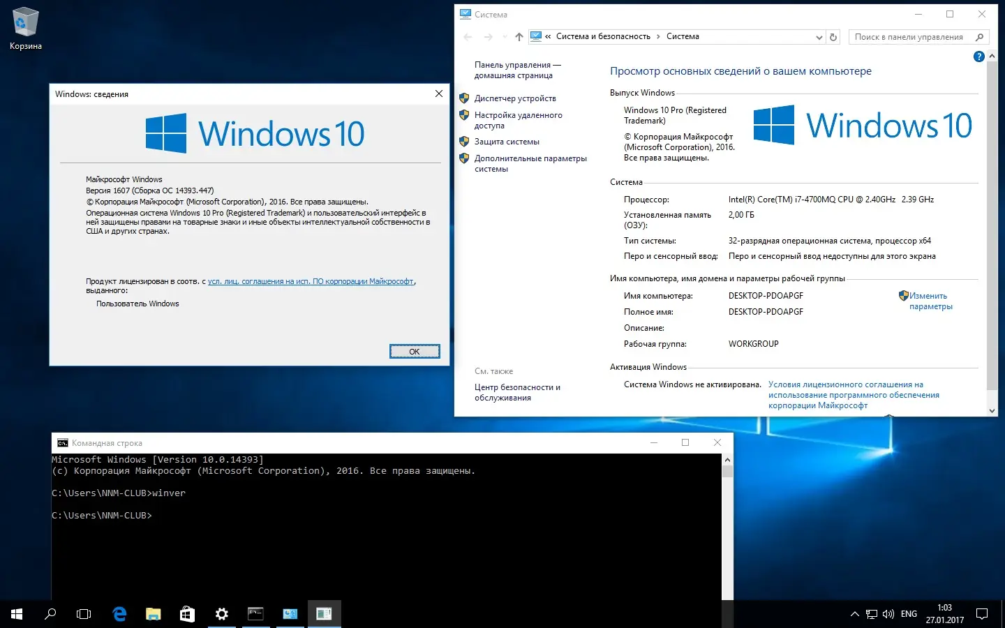Click the shield icon next to Защита системы

464,141
